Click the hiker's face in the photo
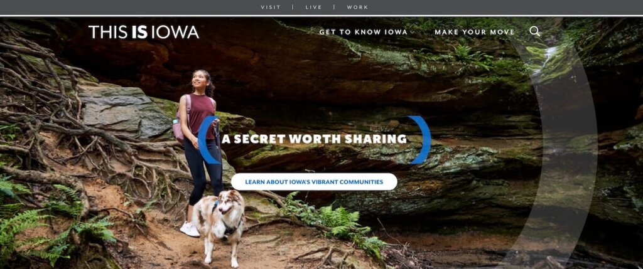The height and width of the screenshot is (269, 643). [x=200, y=80]
